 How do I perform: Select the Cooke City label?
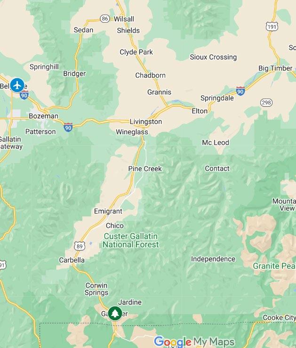point(280,318)
